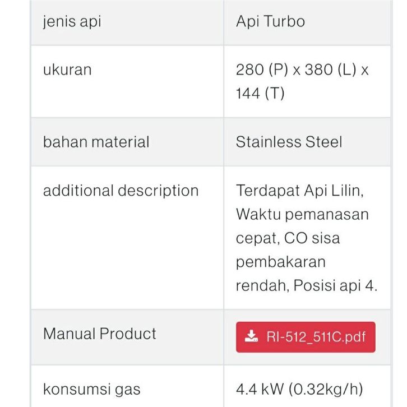Click the download icon on the PDF button
The image size is (407, 407).
(x=251, y=337)
